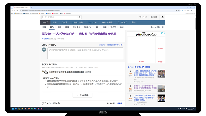206x116 pixels.
Task: Open Firefox from the taskbar
Action: (42, 109)
